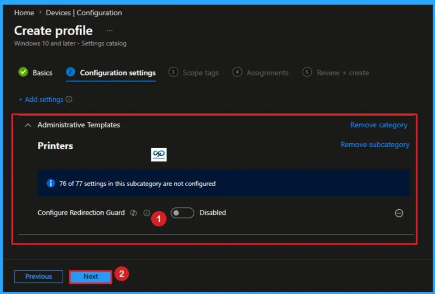
Task: Click the Previous button
Action: point(39,277)
